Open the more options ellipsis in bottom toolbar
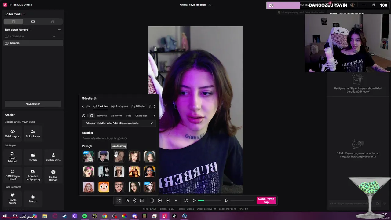This screenshot has height=220, width=391. [175, 200]
